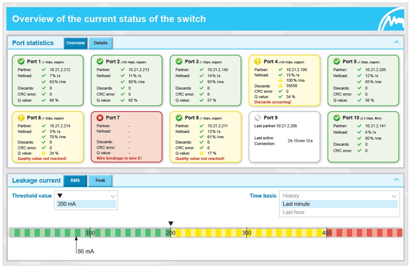The height and width of the screenshot is (269, 412).
Task: Click the 200 mA threshold marker on scale
Action: click(171, 224)
